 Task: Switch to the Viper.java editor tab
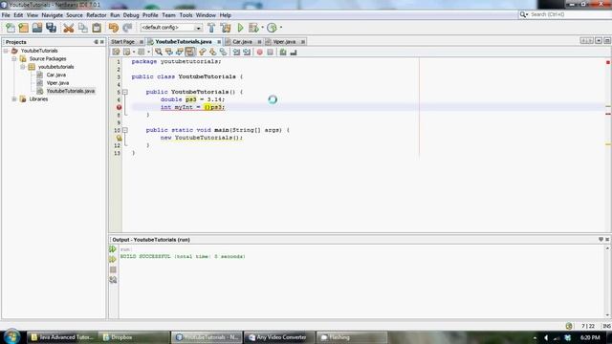284,42
